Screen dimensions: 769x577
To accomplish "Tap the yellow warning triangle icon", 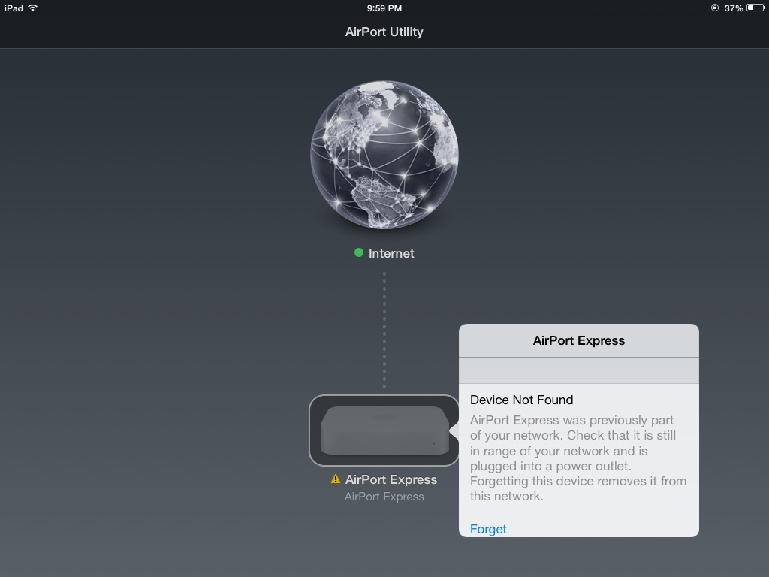I will [x=336, y=479].
